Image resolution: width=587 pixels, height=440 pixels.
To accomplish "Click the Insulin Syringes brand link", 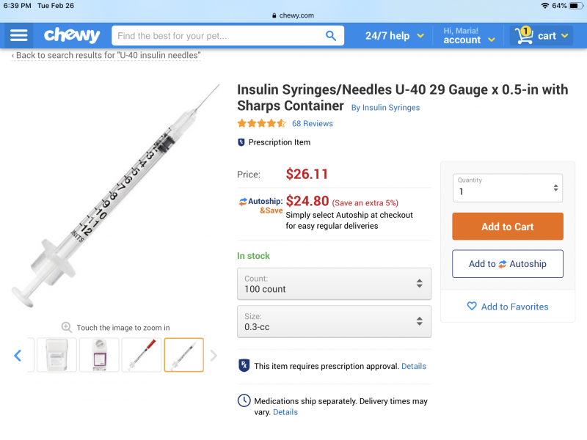I will 385,108.
